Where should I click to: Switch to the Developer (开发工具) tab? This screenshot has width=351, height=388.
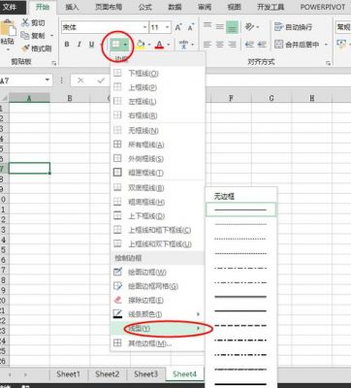271,7
